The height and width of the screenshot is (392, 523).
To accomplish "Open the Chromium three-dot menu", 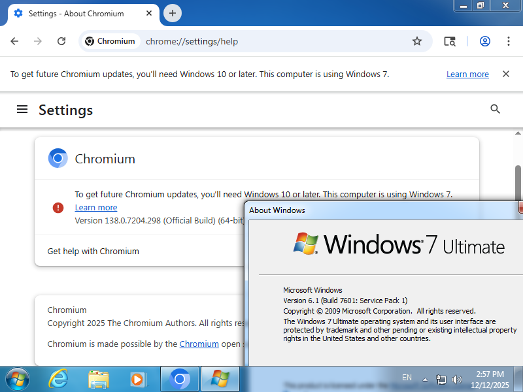I will 509,41.
